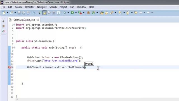
Task: Open Next Annotation dropdown arrow
Action: (124, 13)
